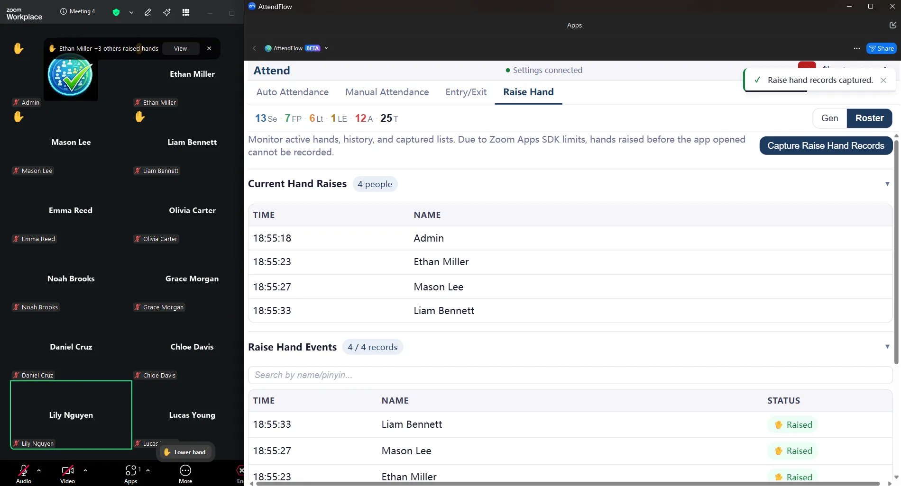Click the 6 Lt stat counter
Viewport: 901px width, 486px height.
[x=316, y=118]
